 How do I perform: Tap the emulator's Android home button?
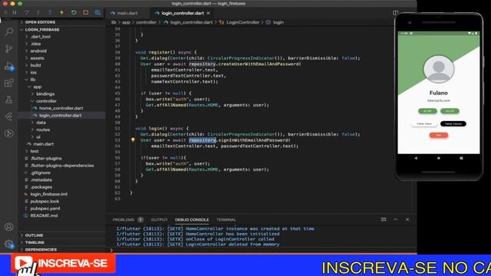438,159
